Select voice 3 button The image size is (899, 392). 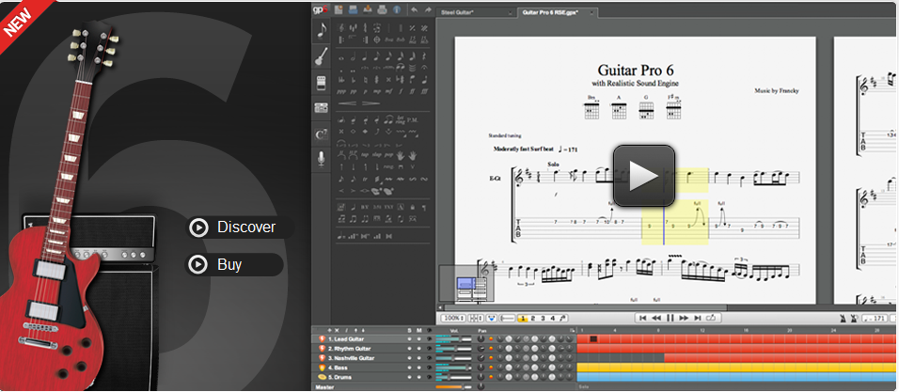tap(543, 318)
